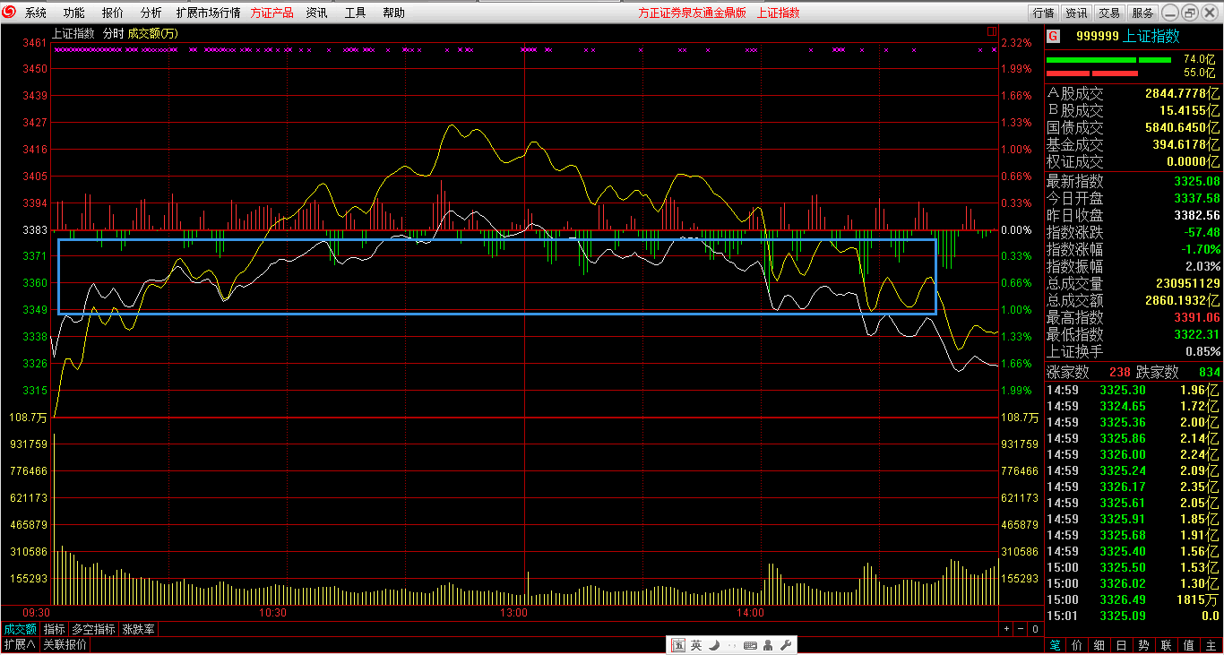Toggle IME moon half-width icon
1224x655 pixels.
[714, 645]
